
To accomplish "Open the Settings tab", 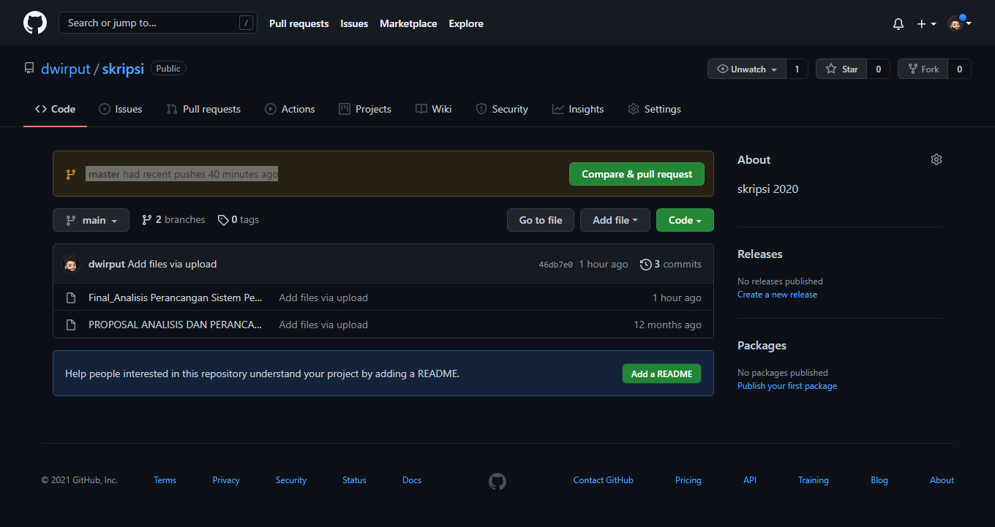I will [x=654, y=109].
